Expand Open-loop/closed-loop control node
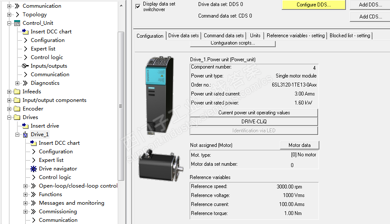390x224 pixels. pyautogui.click(x=25, y=186)
